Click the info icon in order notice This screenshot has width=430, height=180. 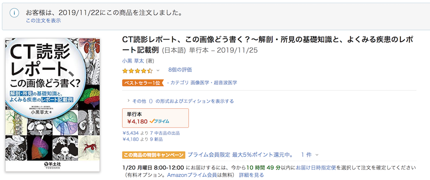14,12
